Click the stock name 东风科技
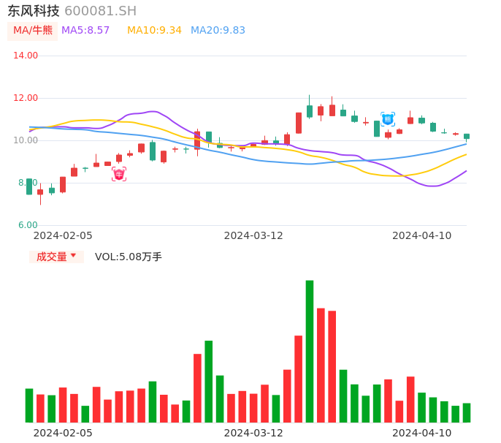This screenshot has height=443, width=501. point(34,11)
